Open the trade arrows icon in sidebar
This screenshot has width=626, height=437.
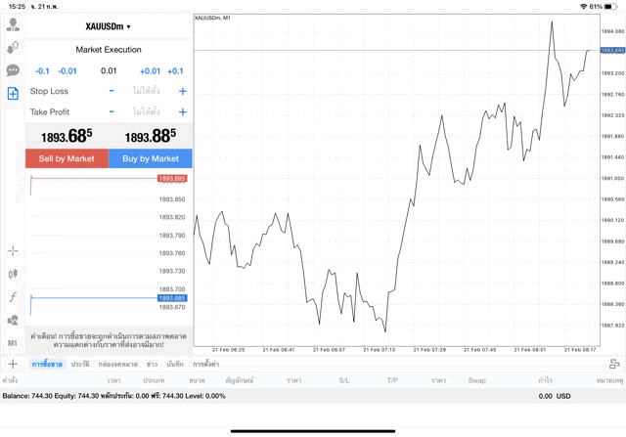(x=13, y=46)
